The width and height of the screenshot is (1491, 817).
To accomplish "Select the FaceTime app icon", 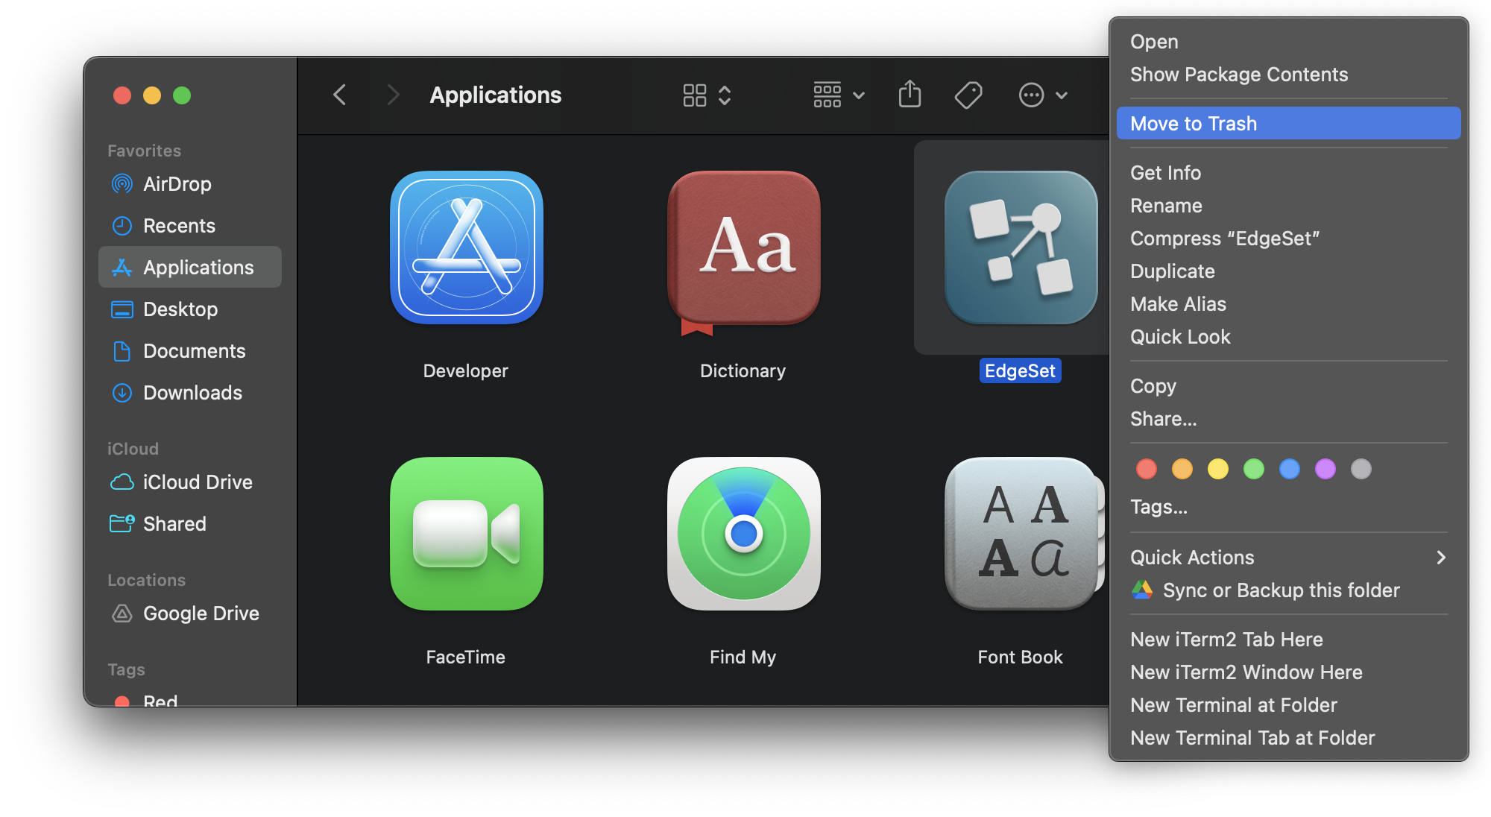I will [x=467, y=534].
